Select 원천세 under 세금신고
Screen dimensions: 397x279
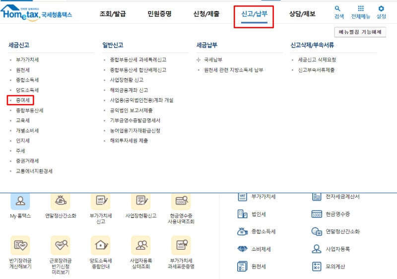tap(23, 70)
